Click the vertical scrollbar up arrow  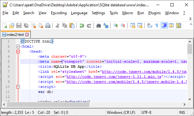tap(190, 42)
